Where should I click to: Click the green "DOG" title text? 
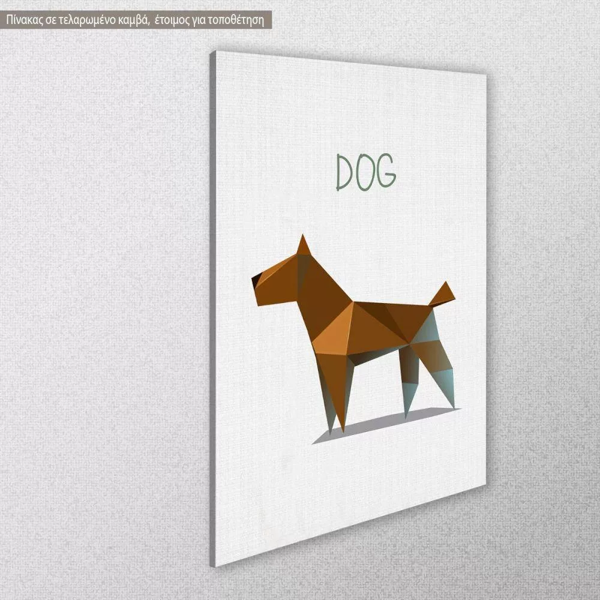pyautogui.click(x=365, y=172)
